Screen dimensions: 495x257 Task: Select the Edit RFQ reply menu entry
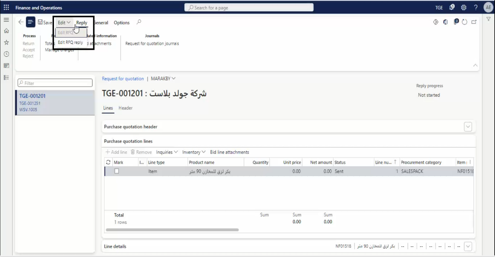tap(70, 42)
